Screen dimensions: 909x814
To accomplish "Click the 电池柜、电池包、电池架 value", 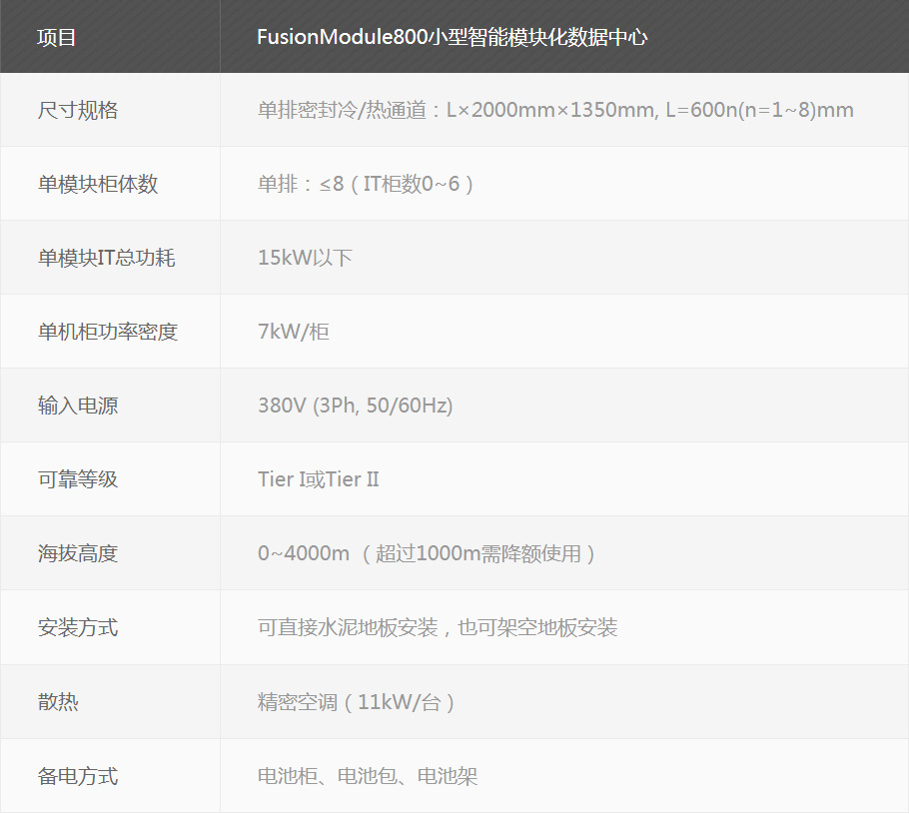I will [368, 776].
